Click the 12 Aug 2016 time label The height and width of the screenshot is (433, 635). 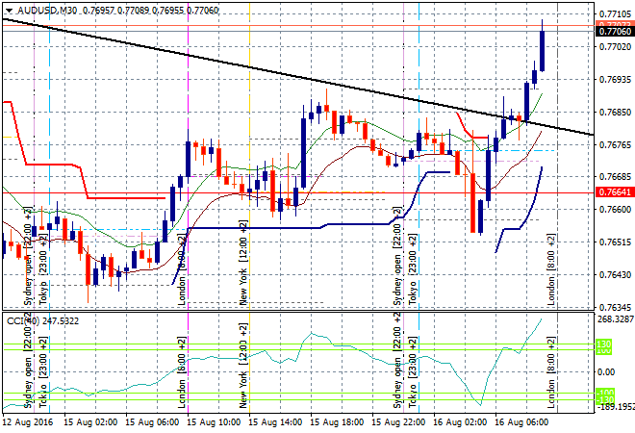click(x=28, y=422)
